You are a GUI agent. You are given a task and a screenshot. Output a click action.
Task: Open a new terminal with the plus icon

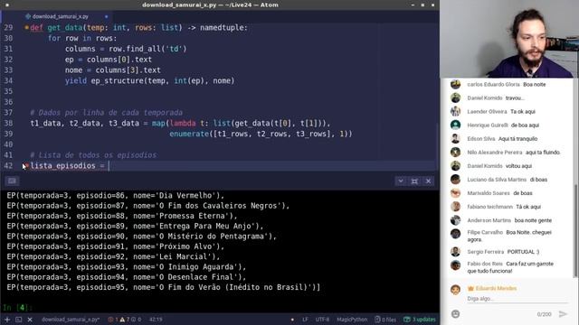tap(7, 320)
